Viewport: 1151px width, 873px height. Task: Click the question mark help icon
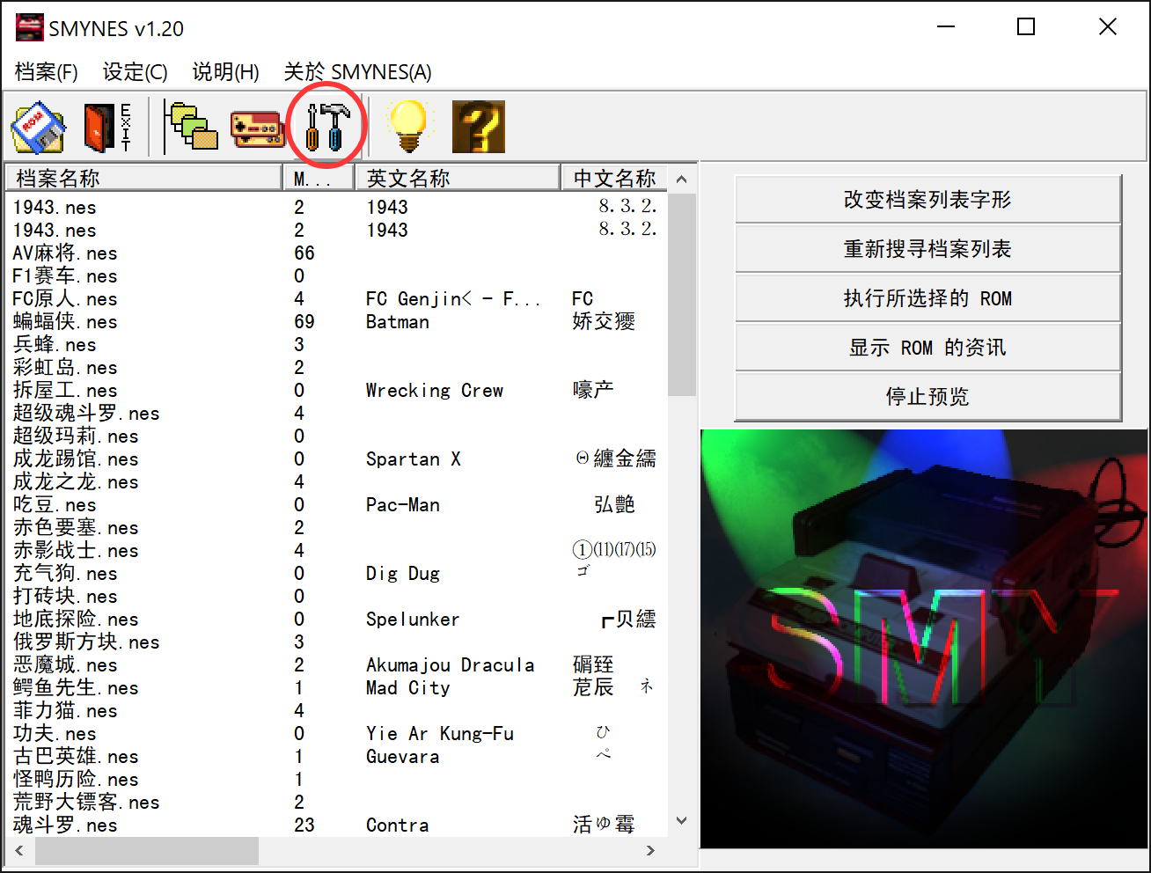click(478, 127)
